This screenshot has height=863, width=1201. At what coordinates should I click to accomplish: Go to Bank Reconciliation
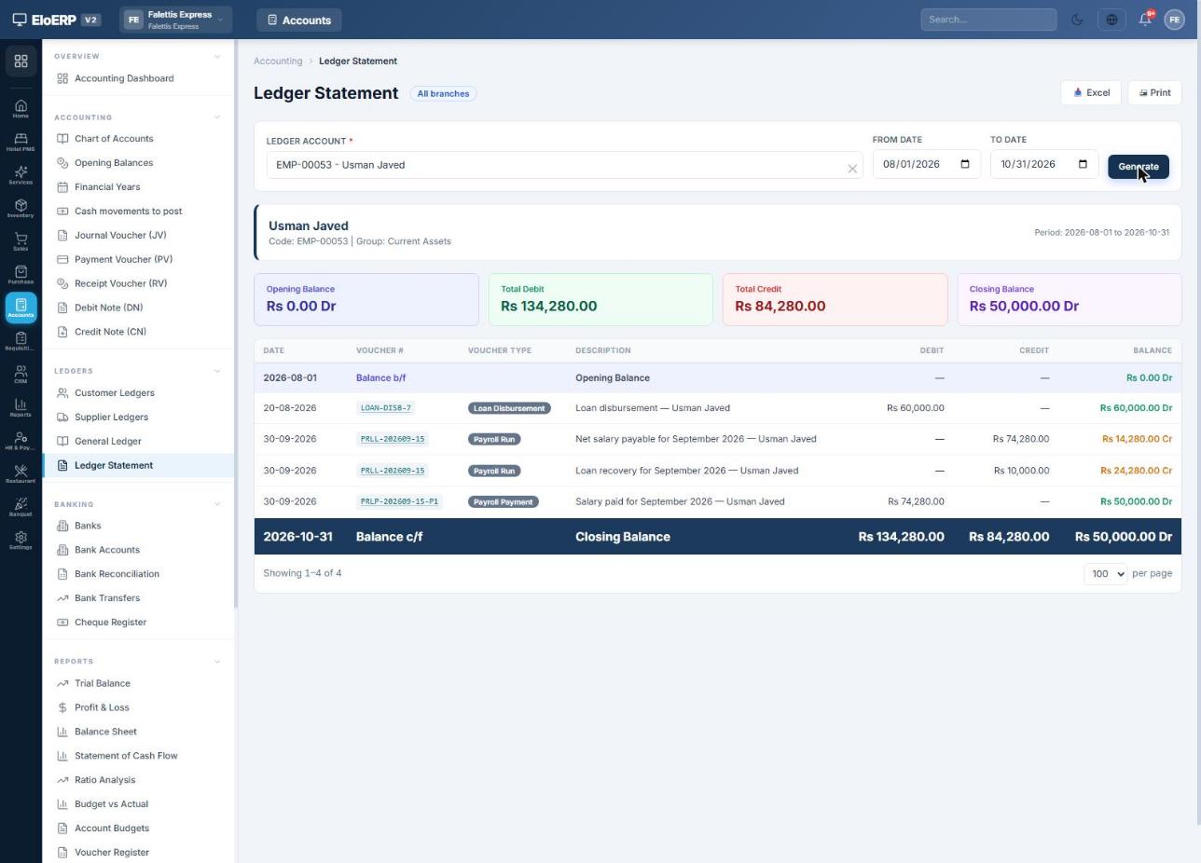pyautogui.click(x=138, y=574)
